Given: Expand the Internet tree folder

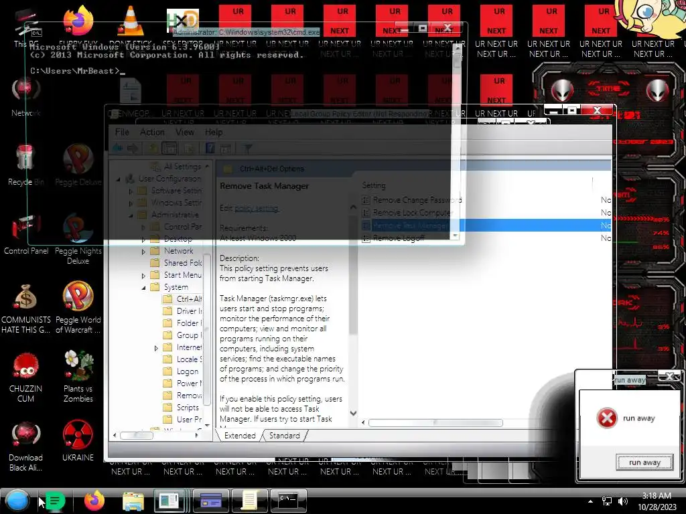Looking at the screenshot, I should pyautogui.click(x=156, y=348).
